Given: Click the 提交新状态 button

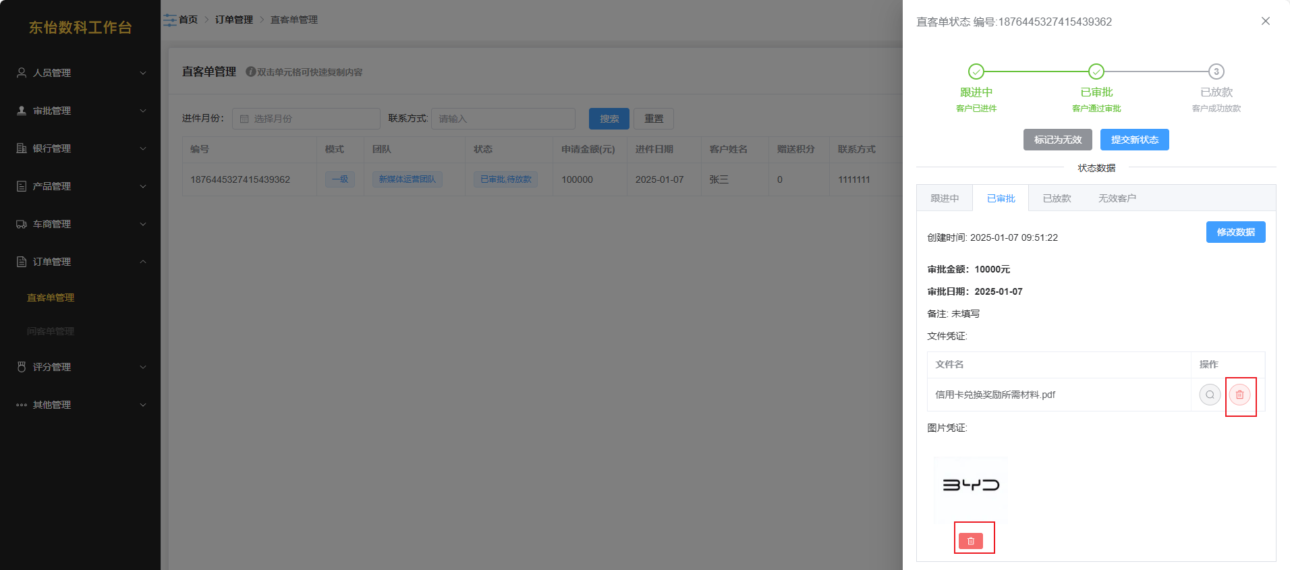Looking at the screenshot, I should pyautogui.click(x=1134, y=140).
